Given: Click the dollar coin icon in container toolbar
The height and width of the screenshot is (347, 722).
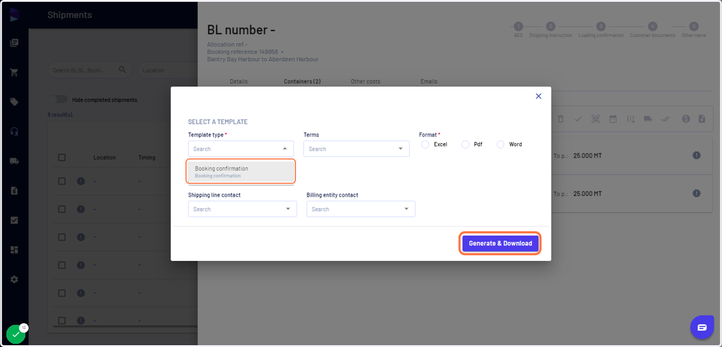Looking at the screenshot, I should 686,119.
